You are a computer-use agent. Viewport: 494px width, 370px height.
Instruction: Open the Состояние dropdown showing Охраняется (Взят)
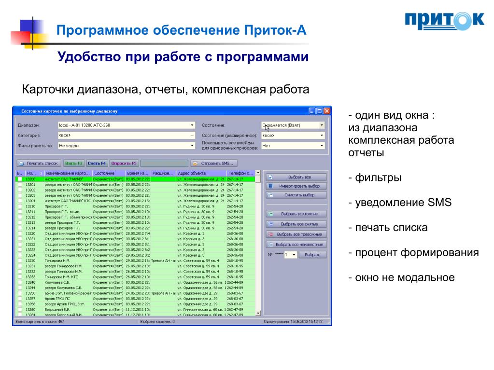coord(322,125)
